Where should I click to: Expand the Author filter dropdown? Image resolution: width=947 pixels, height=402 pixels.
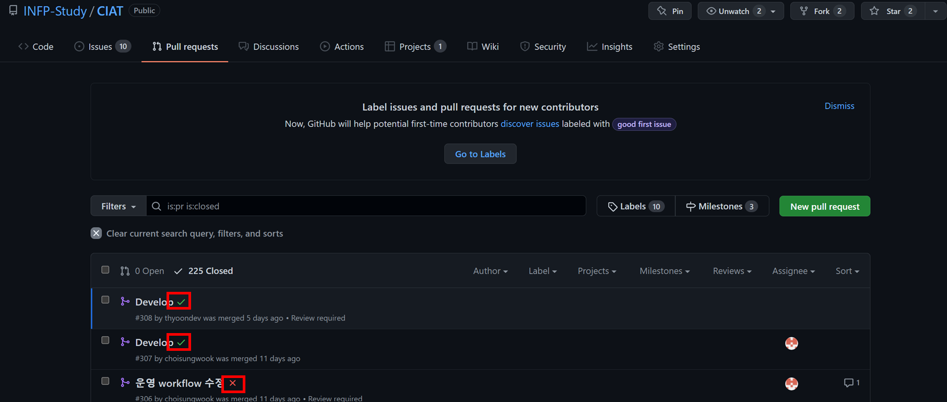click(x=490, y=271)
